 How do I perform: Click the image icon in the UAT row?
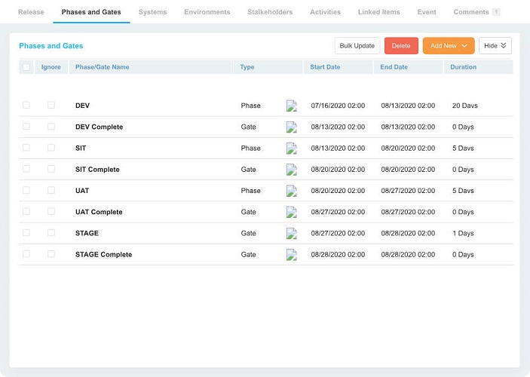pos(291,191)
